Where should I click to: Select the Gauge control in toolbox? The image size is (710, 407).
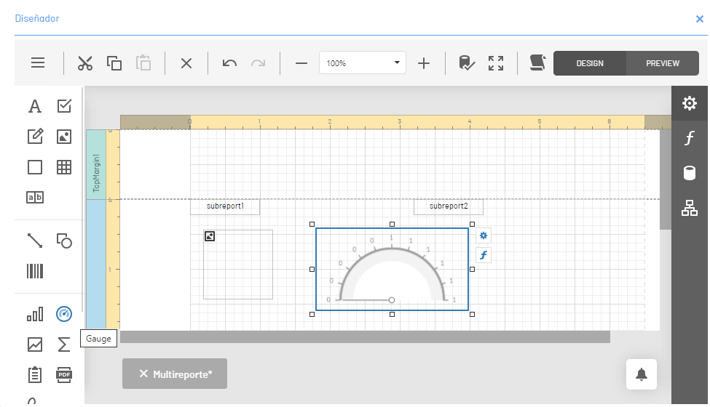(64, 314)
